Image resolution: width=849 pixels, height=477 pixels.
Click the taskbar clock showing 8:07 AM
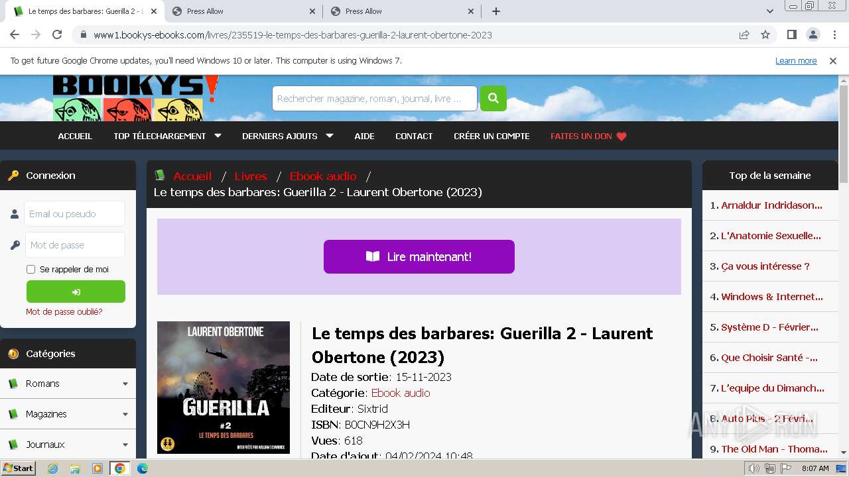pyautogui.click(x=815, y=468)
